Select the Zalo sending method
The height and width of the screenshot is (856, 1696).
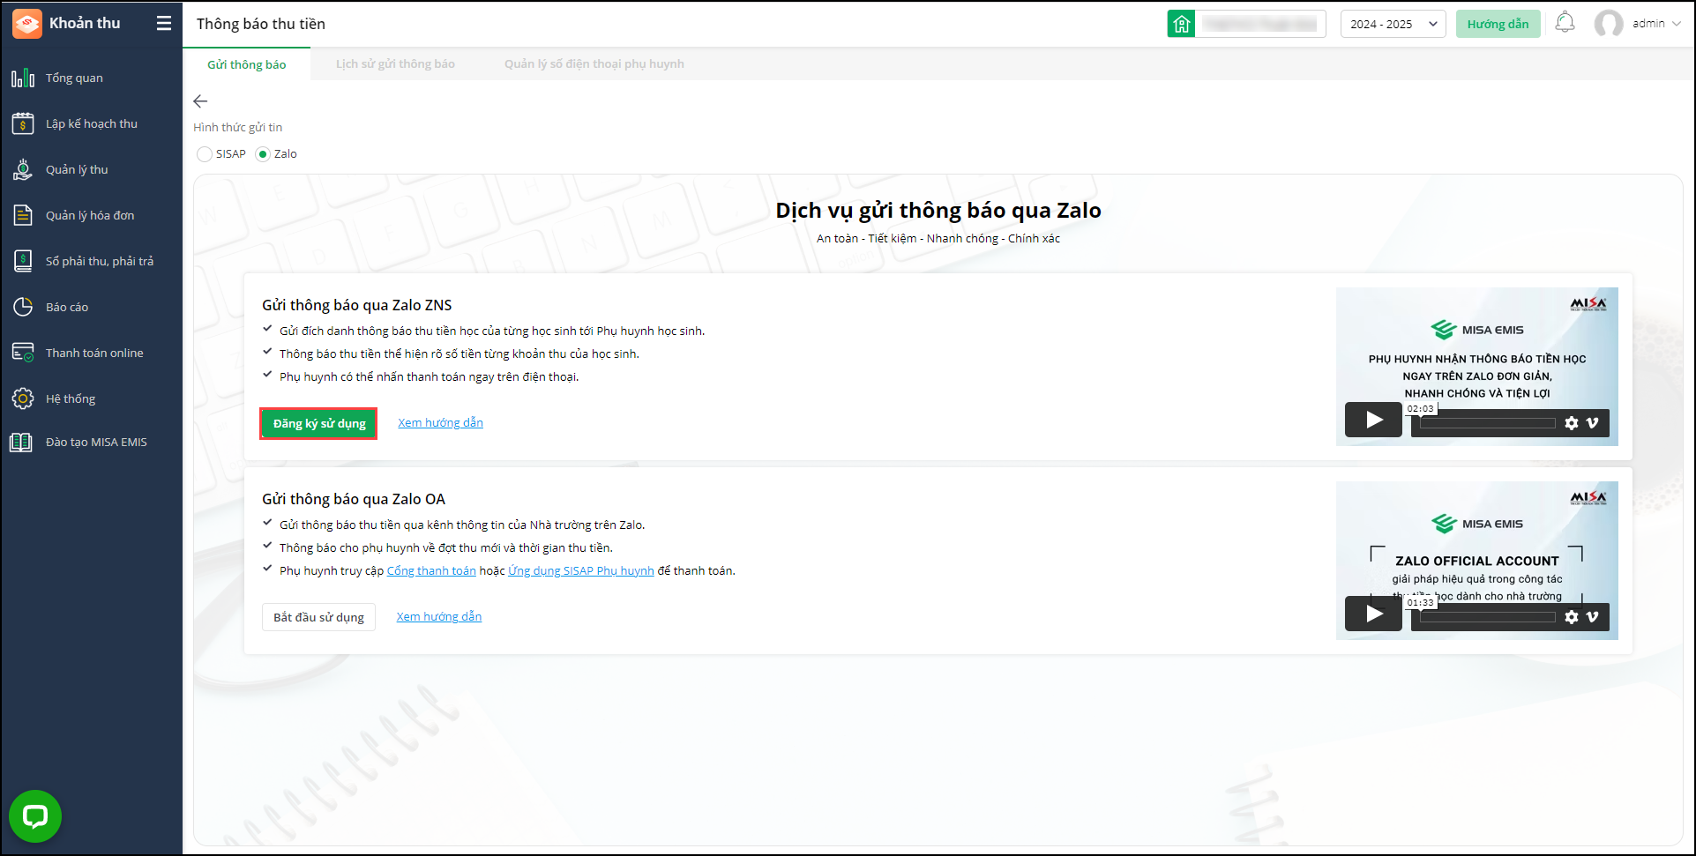pos(263,154)
